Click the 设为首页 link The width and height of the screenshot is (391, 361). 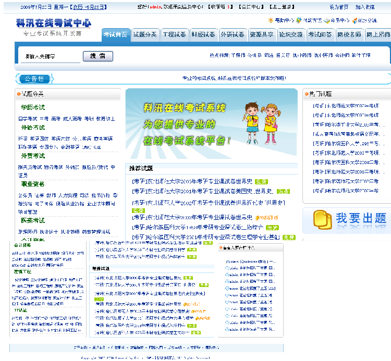(339, 7)
